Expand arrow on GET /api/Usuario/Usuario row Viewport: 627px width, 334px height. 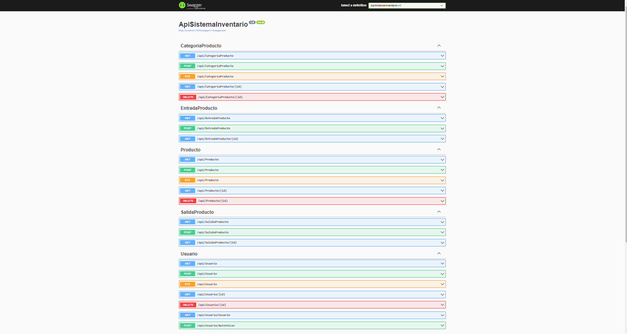tap(442, 315)
